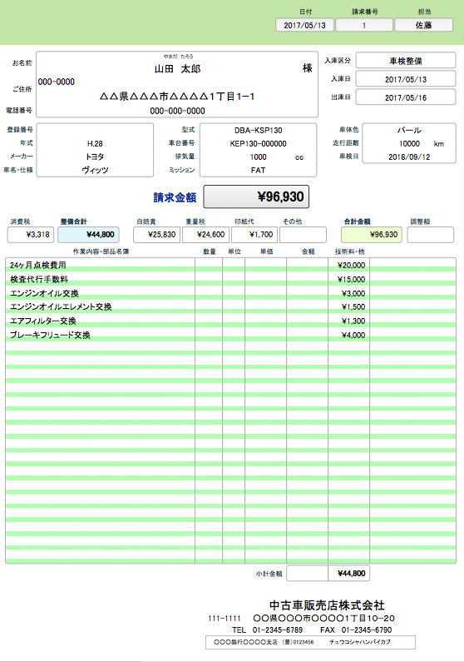Image resolution: width=464 pixels, height=662 pixels.
Task: Click the 走行距離 value 10000
Action: pyautogui.click(x=409, y=143)
